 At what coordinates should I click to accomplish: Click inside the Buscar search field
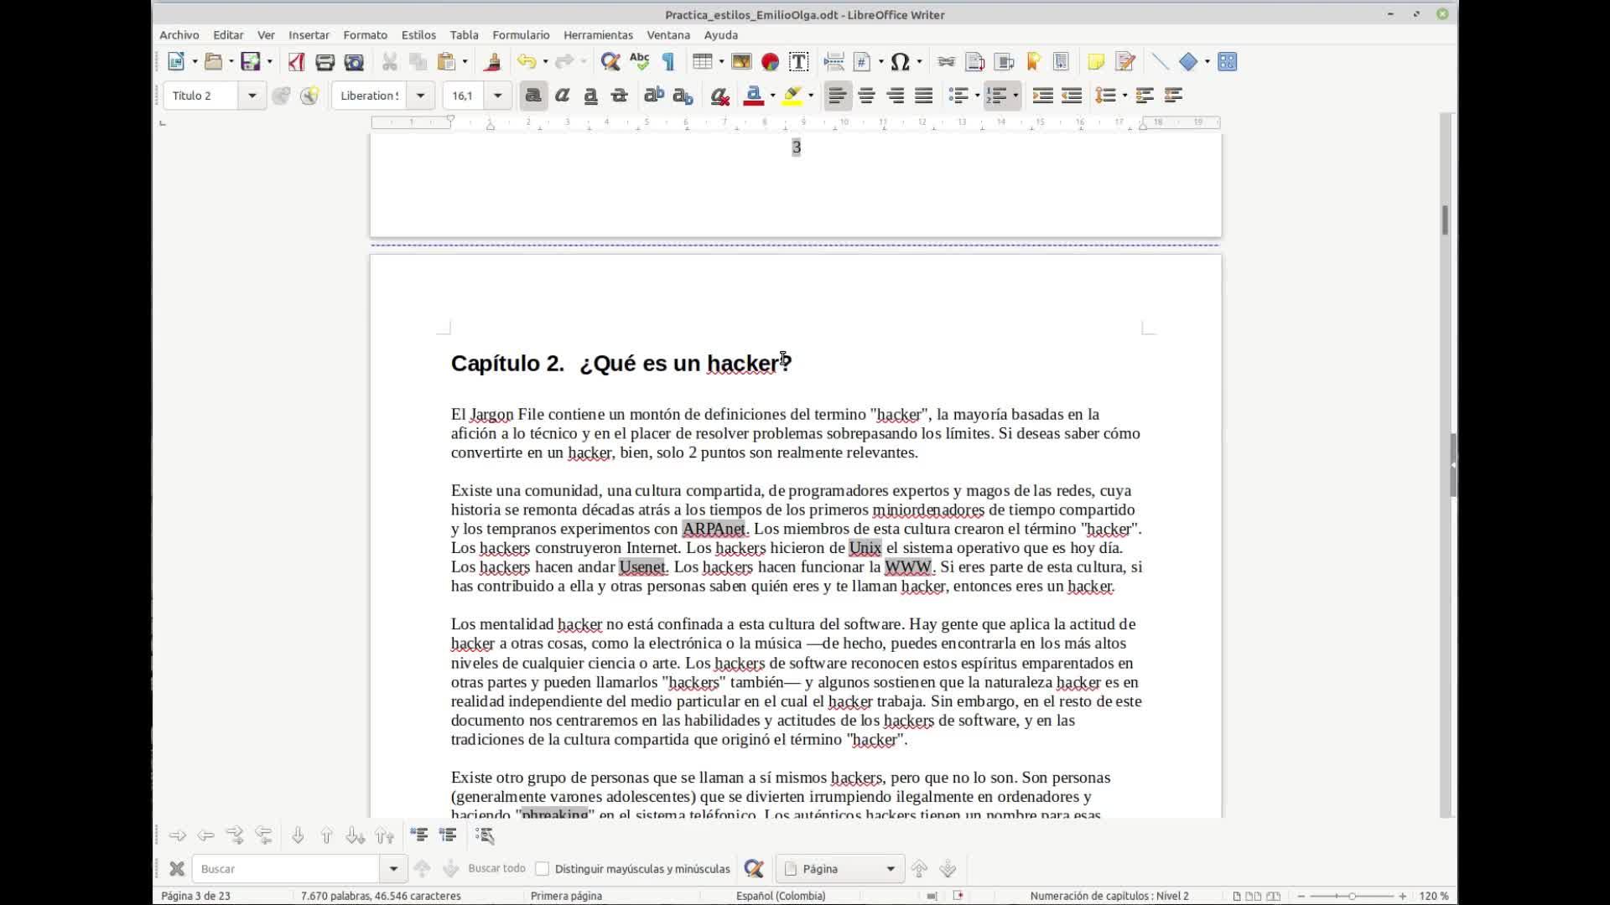pos(285,869)
